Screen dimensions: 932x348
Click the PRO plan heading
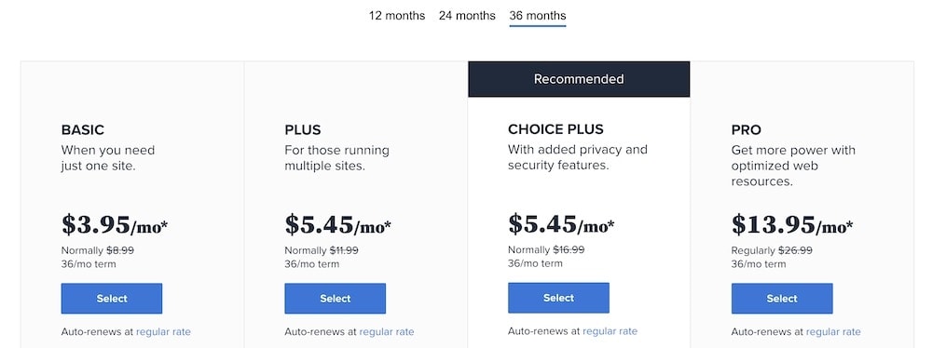[747, 130]
